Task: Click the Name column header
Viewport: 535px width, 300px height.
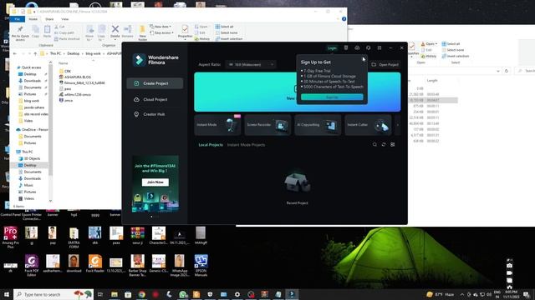Action: 64,63
